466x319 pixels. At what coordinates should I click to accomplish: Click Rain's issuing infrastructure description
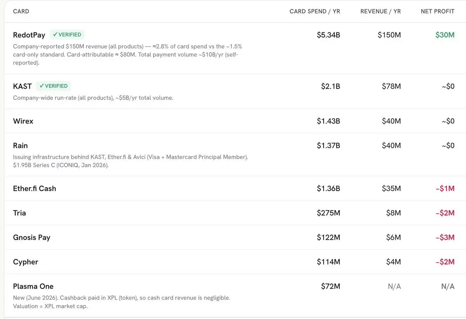130,161
